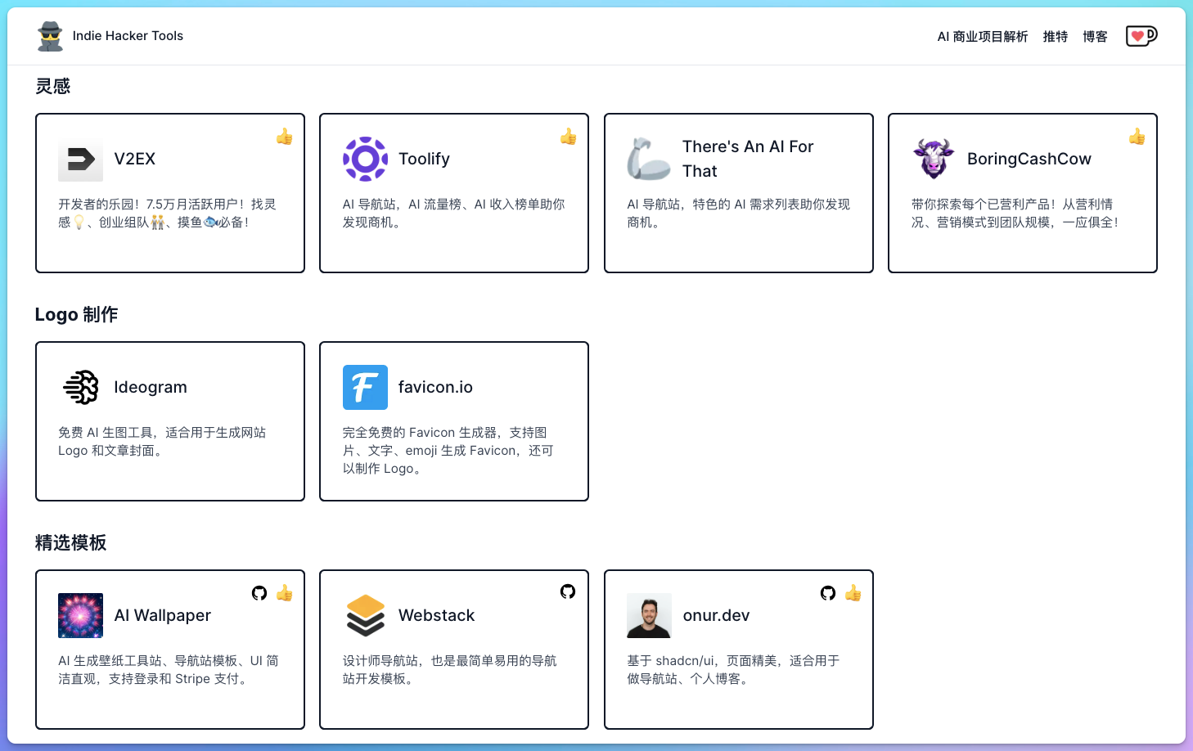This screenshot has width=1193, height=751.
Task: Open There's An AI For That title
Action: tap(748, 159)
